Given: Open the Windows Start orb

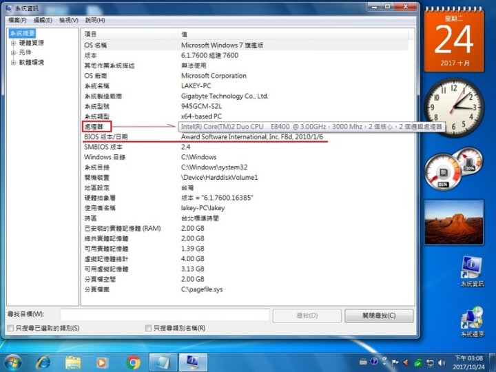Looking at the screenshot, I should pyautogui.click(x=12, y=362).
